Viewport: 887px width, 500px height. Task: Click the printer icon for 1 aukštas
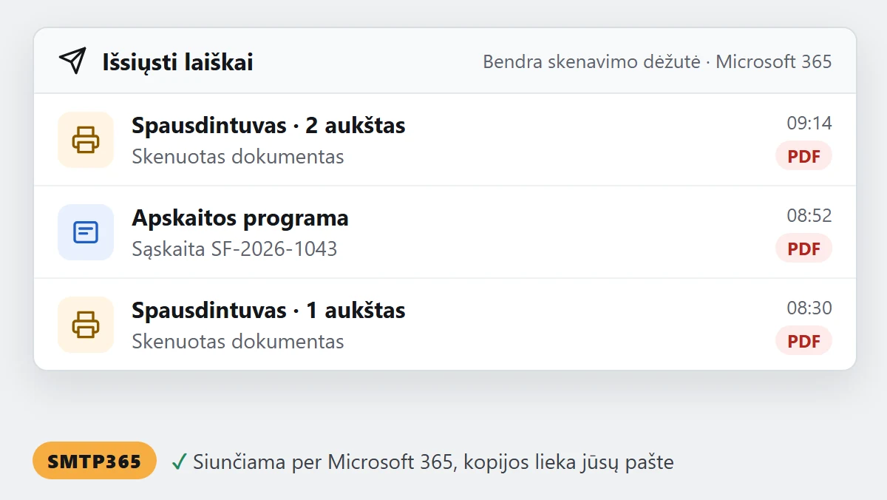click(x=86, y=325)
